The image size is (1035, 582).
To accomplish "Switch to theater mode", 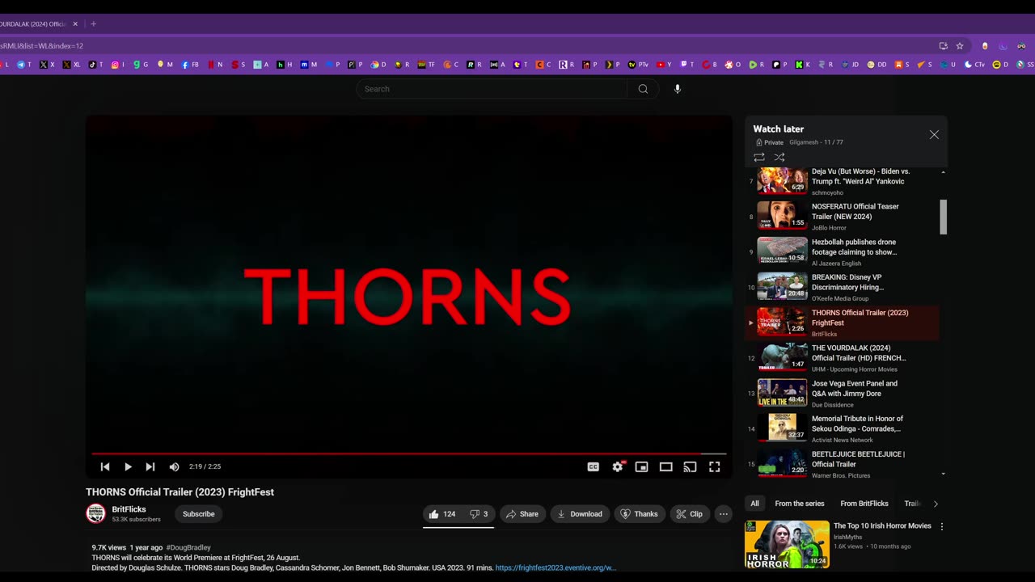I will coord(666,466).
